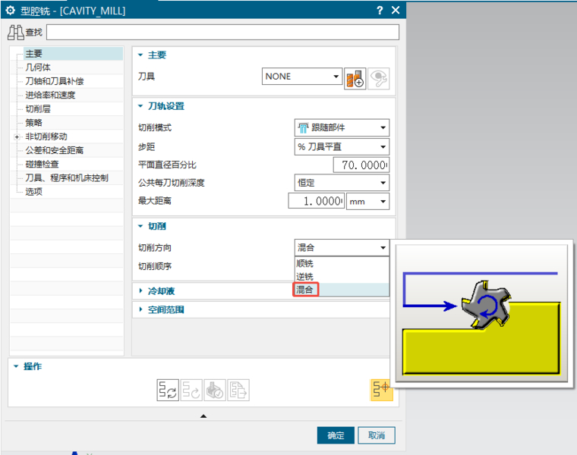The height and width of the screenshot is (455, 577).
Task: Click the edit/display tool wrench icon
Action: pyautogui.click(x=379, y=78)
